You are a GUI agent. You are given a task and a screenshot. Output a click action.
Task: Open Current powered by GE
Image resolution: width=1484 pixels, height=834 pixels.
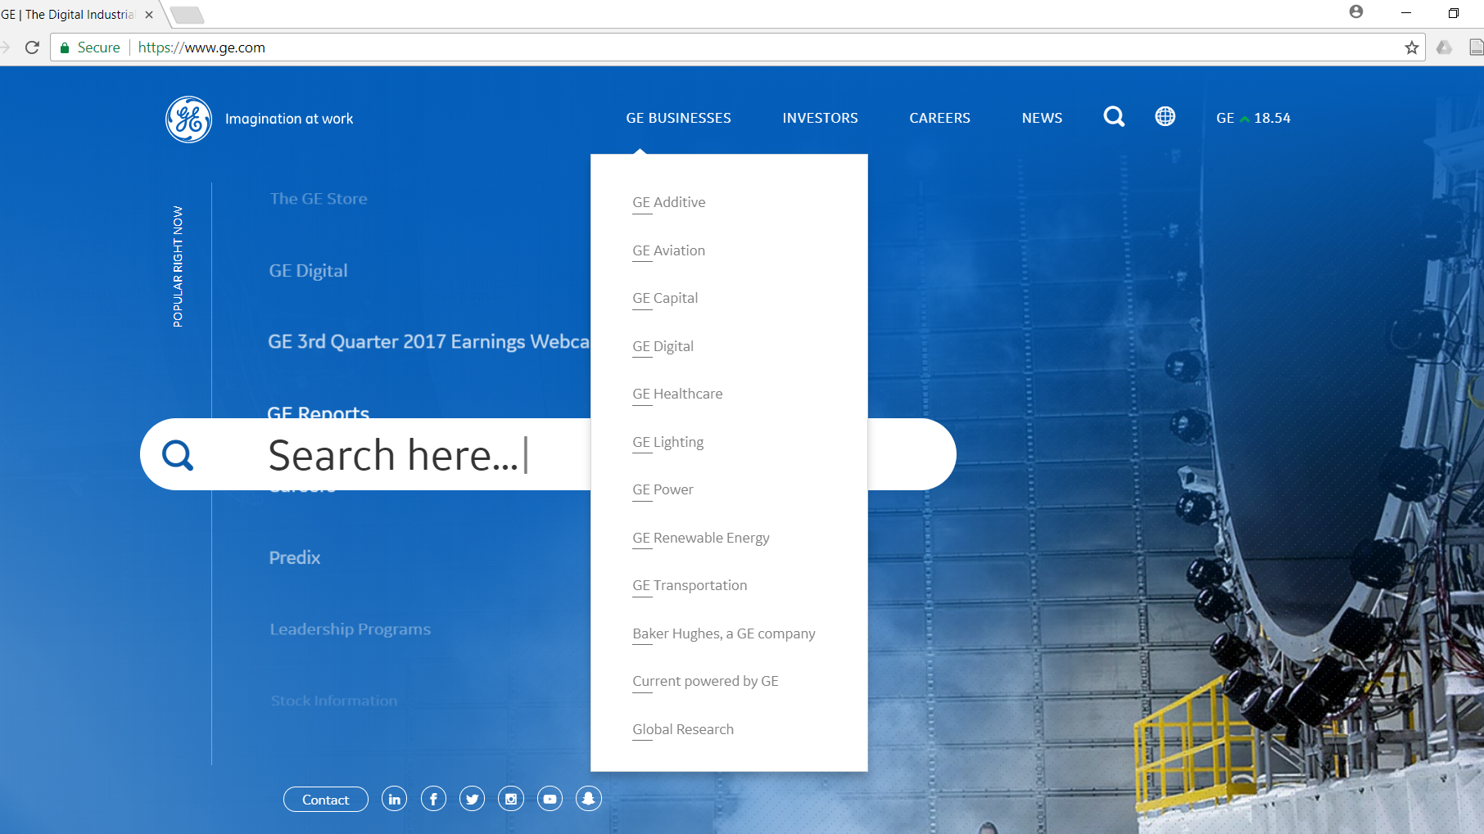point(705,681)
